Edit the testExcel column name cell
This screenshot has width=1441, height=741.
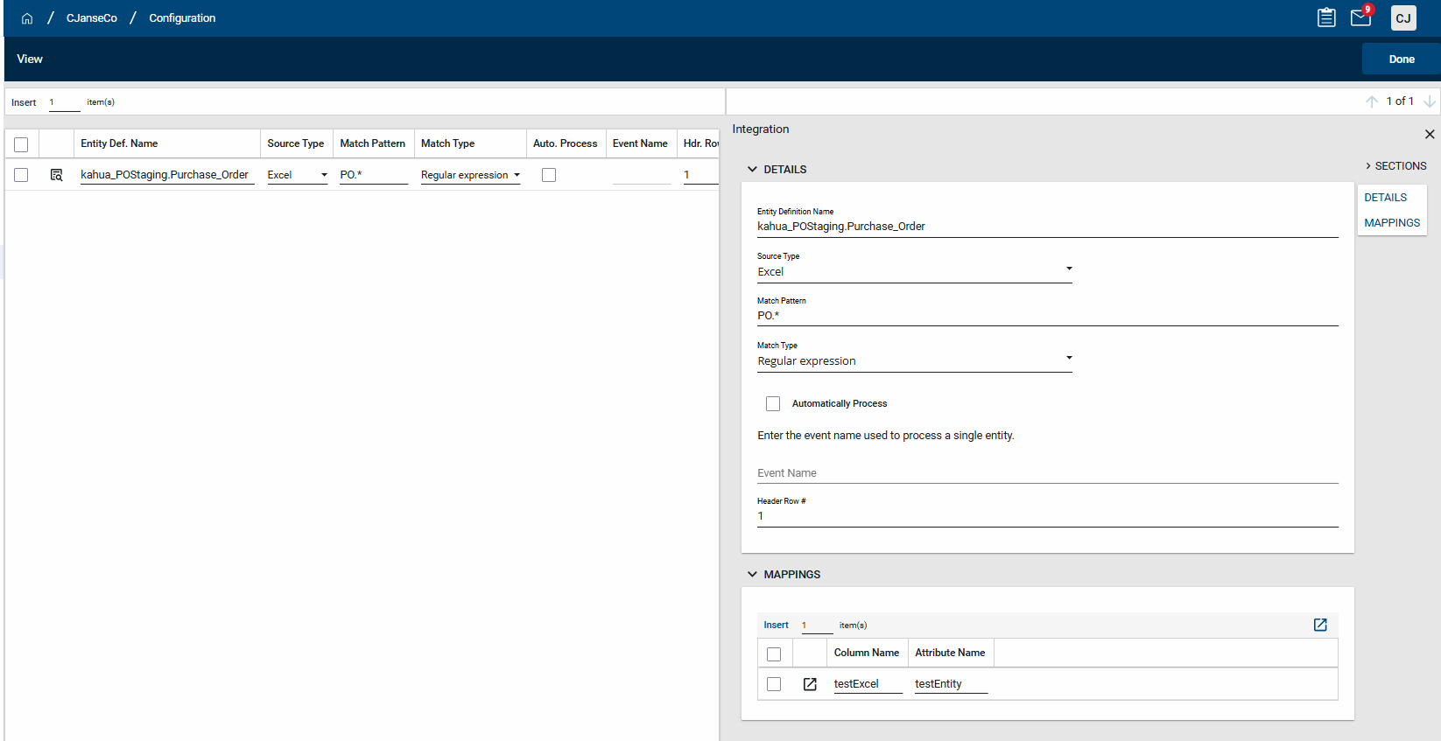[x=868, y=684]
